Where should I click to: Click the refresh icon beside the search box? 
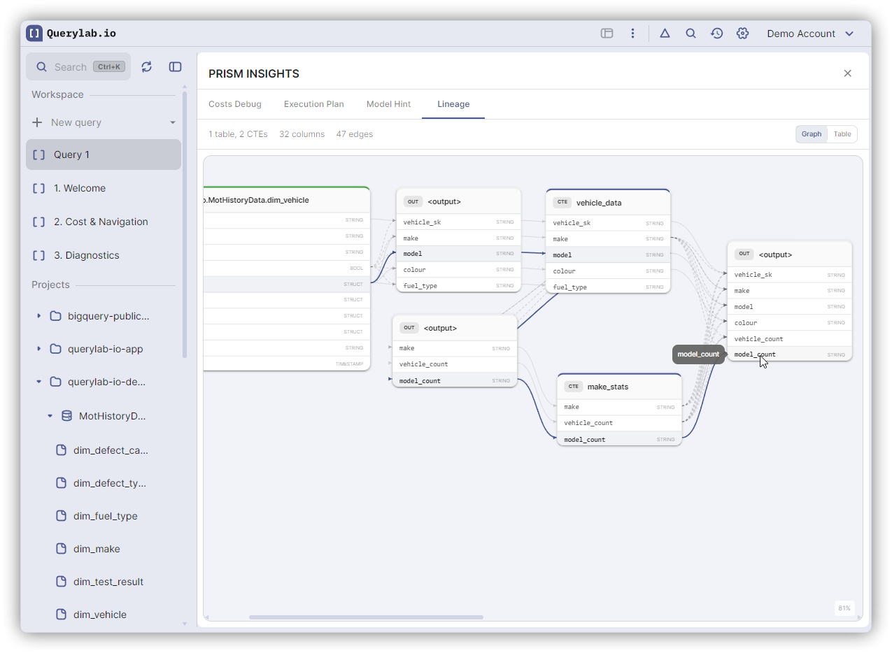pyautogui.click(x=146, y=67)
